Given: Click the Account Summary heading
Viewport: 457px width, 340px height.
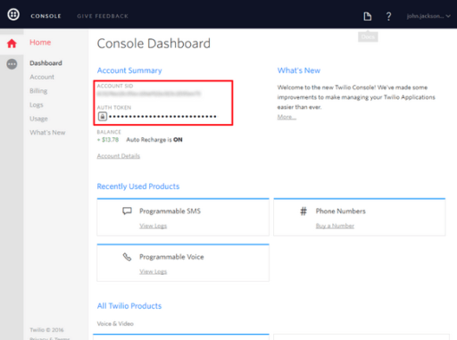Looking at the screenshot, I should pos(129,70).
